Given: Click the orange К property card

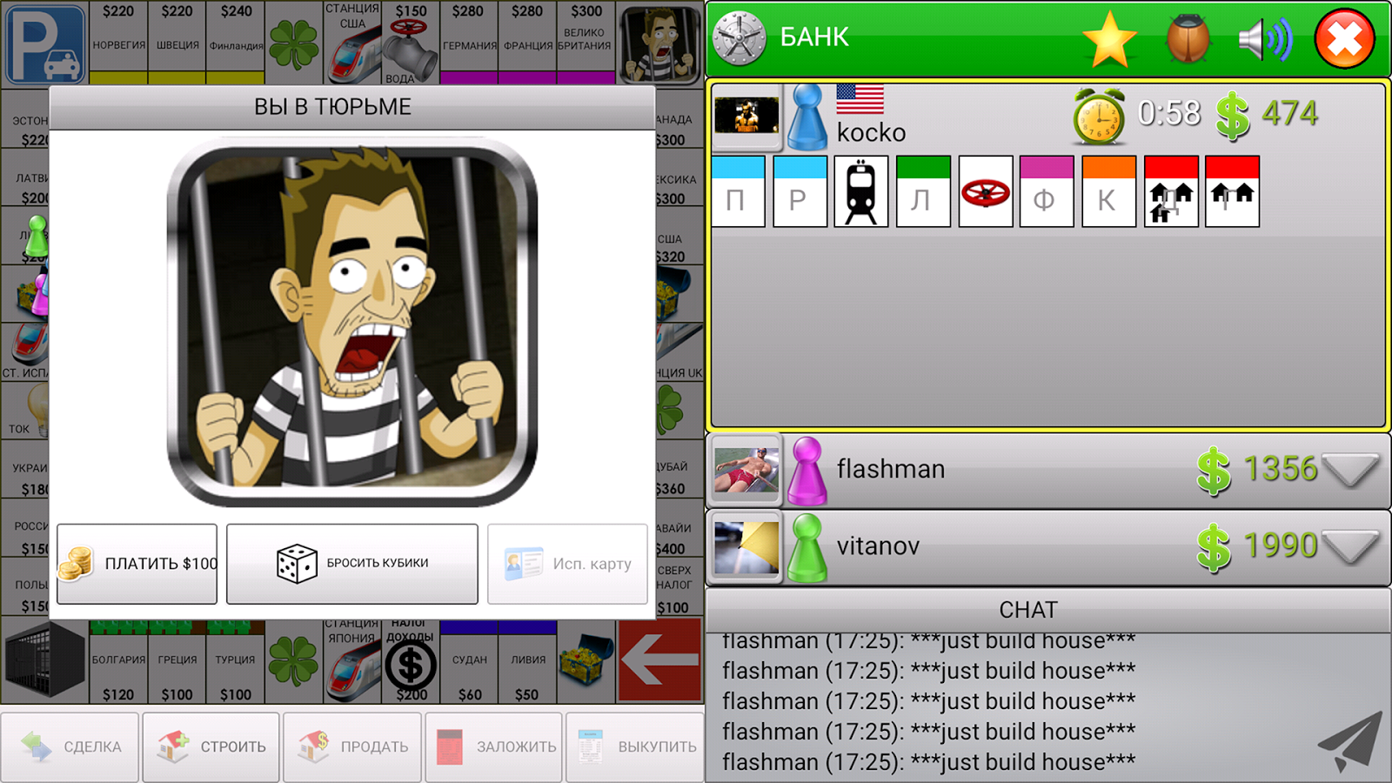Looking at the screenshot, I should (1108, 191).
